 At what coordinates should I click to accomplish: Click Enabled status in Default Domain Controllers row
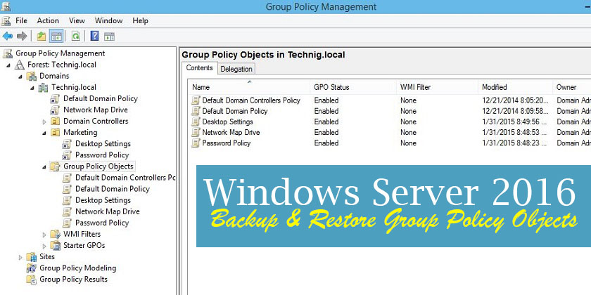click(x=326, y=100)
